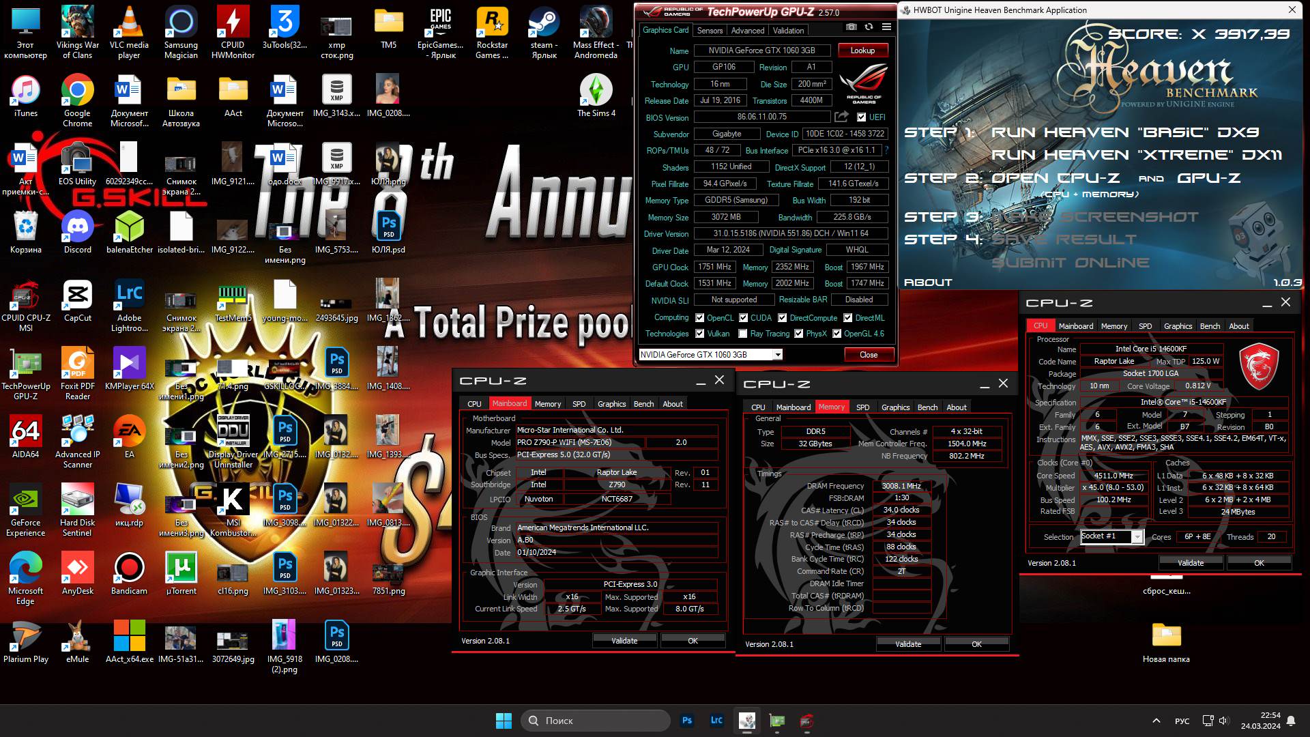Open the Новая папка folder on desktop
Viewport: 1310px width, 737px height.
coord(1166,641)
